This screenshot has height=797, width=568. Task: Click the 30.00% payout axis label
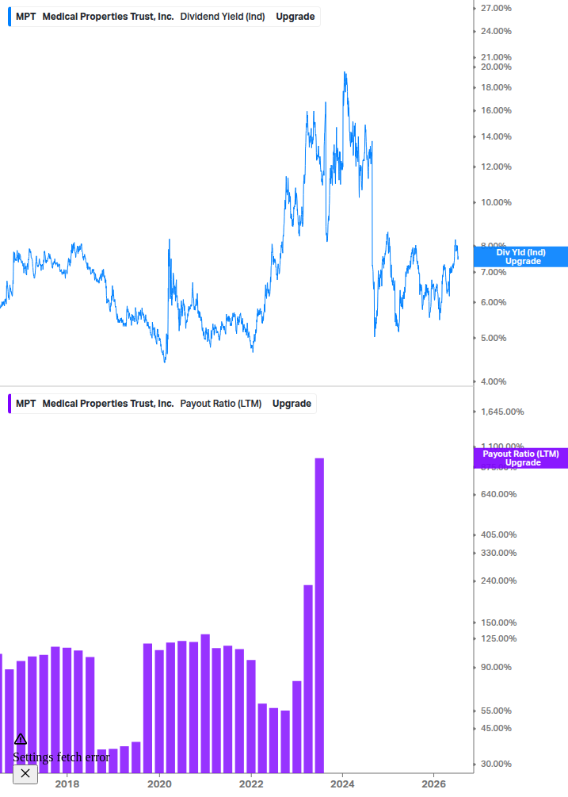click(x=496, y=764)
